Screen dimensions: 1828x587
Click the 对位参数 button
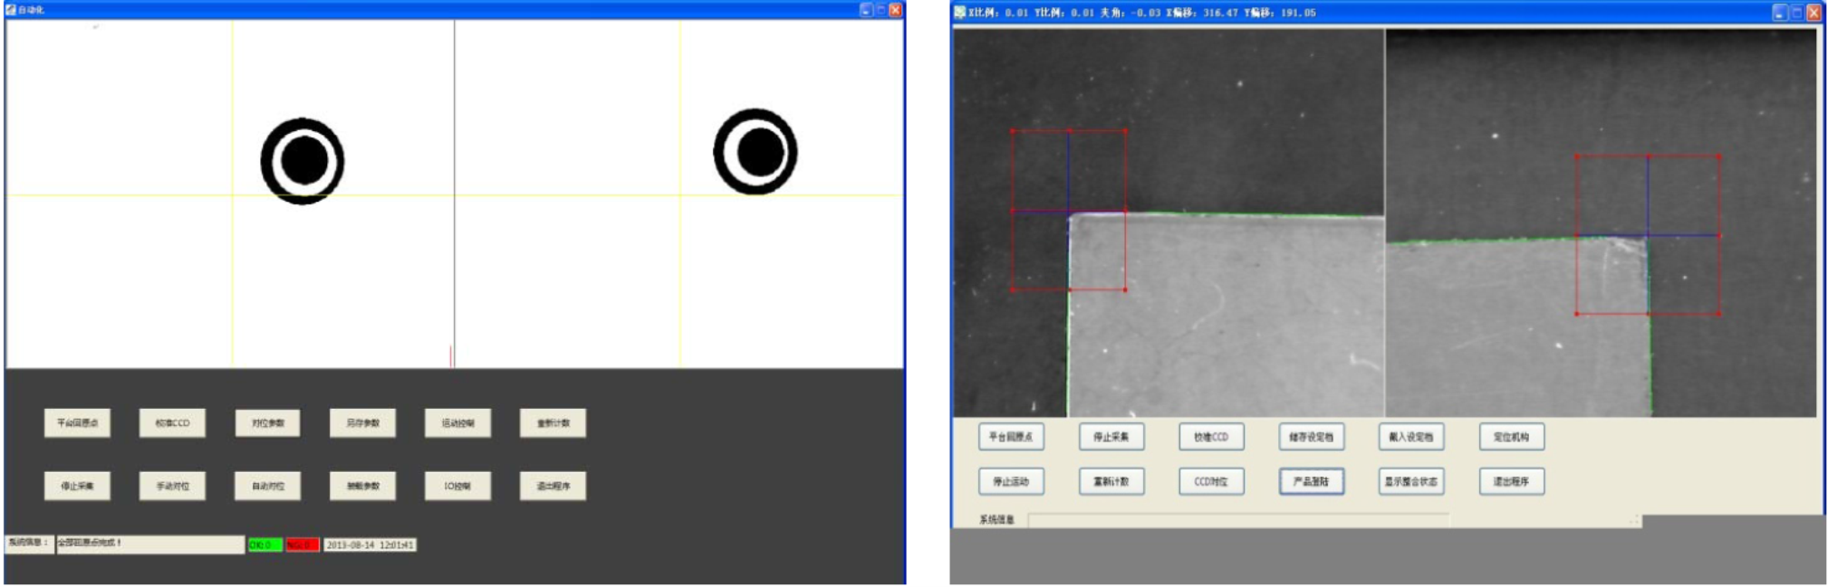(x=267, y=423)
